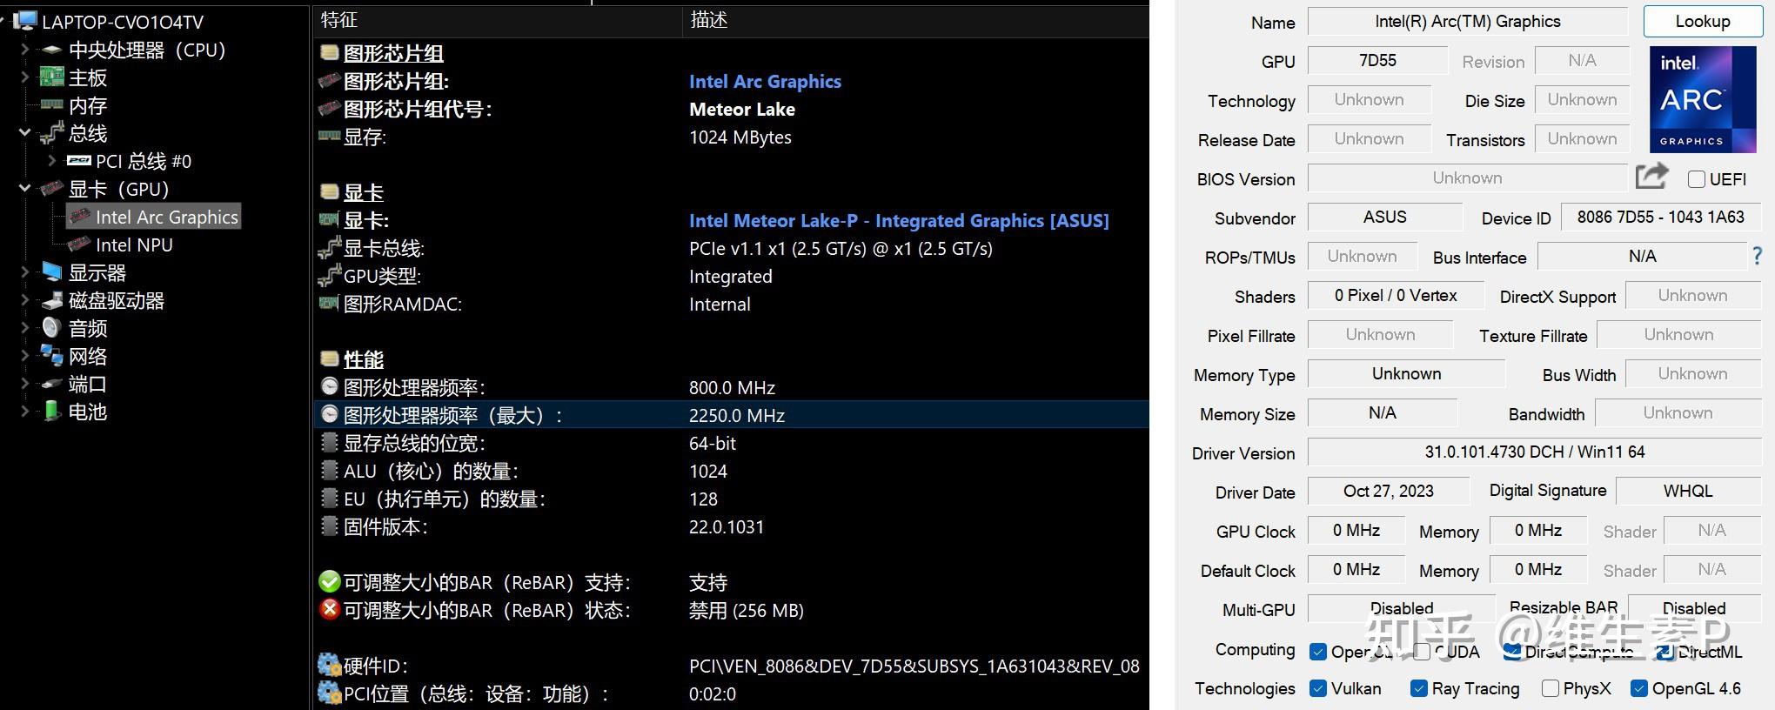
Task: Click the folder icon of 显卡 section header
Action: tap(329, 192)
